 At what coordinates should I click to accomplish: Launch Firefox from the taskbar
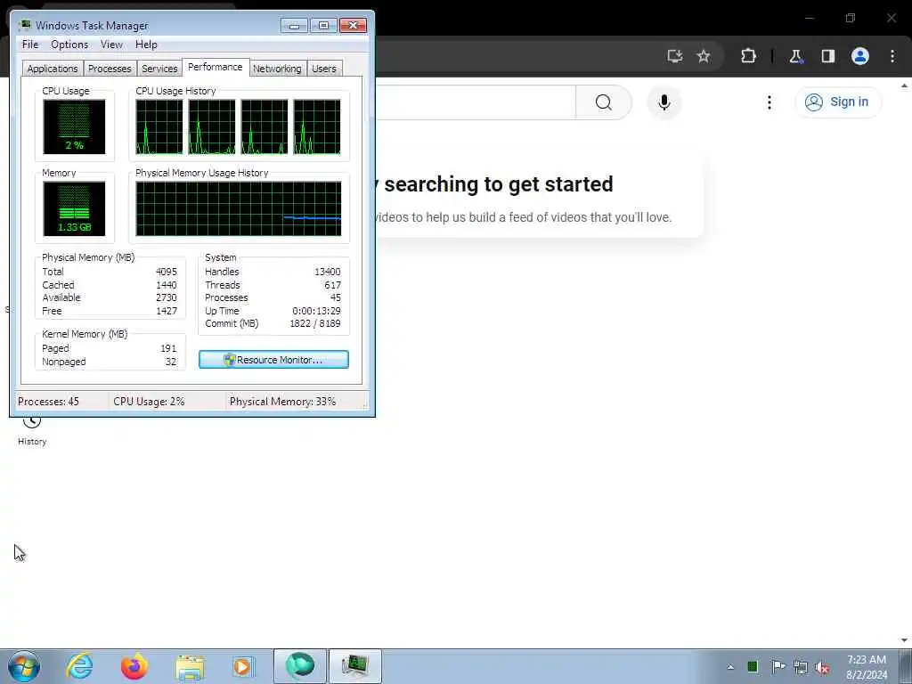[x=134, y=666]
